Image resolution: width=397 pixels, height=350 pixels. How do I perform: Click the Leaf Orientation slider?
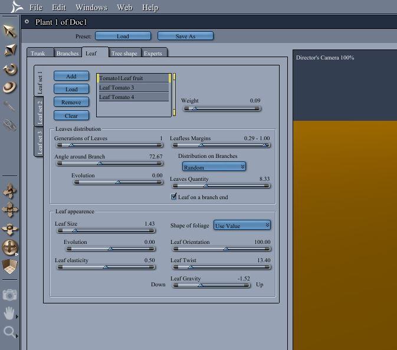tap(221, 249)
